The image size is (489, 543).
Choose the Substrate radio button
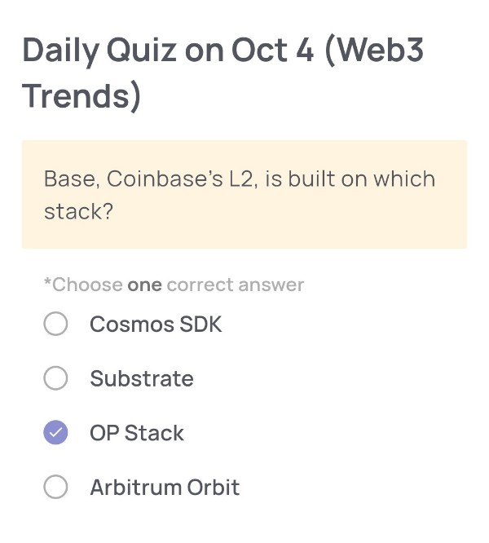coord(55,378)
